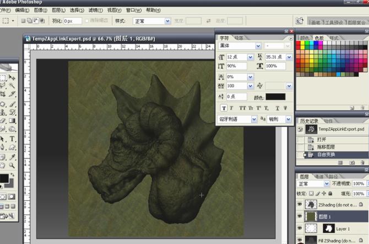Switch to the 色板 swatches tab

(x=318, y=38)
